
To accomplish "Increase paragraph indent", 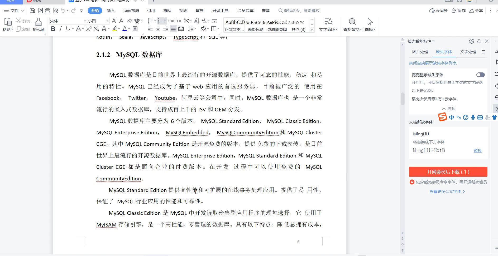I will [179, 21].
